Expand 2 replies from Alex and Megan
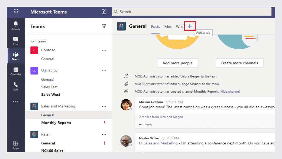Screen dimensions: 282x159 pos(161,117)
